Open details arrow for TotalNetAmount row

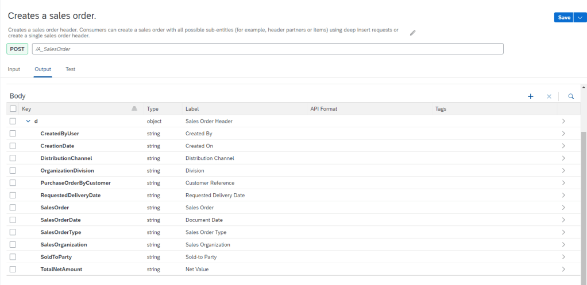(563, 269)
